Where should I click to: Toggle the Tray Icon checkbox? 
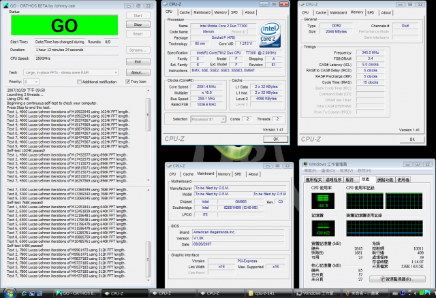[x=128, y=82]
